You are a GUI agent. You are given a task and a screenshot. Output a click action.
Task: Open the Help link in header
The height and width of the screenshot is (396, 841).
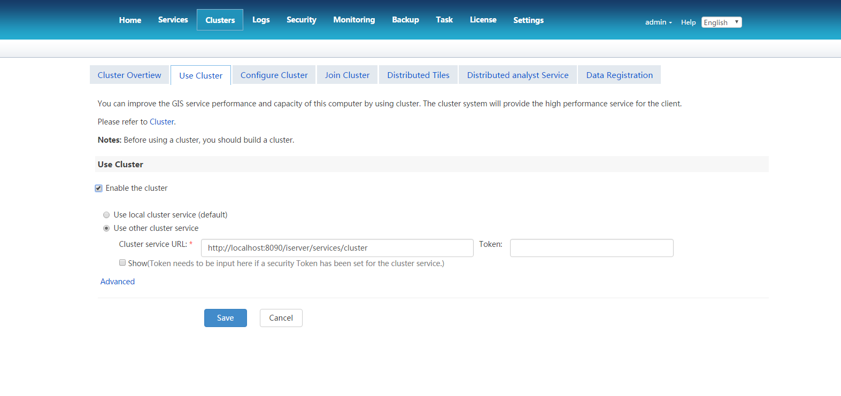pos(688,22)
